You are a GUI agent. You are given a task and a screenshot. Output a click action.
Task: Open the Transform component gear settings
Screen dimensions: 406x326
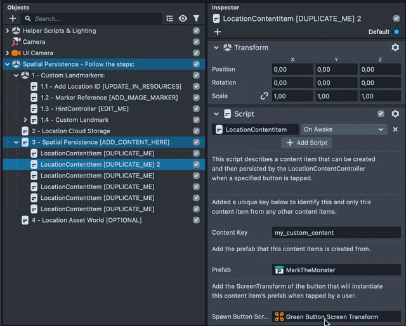tap(395, 48)
